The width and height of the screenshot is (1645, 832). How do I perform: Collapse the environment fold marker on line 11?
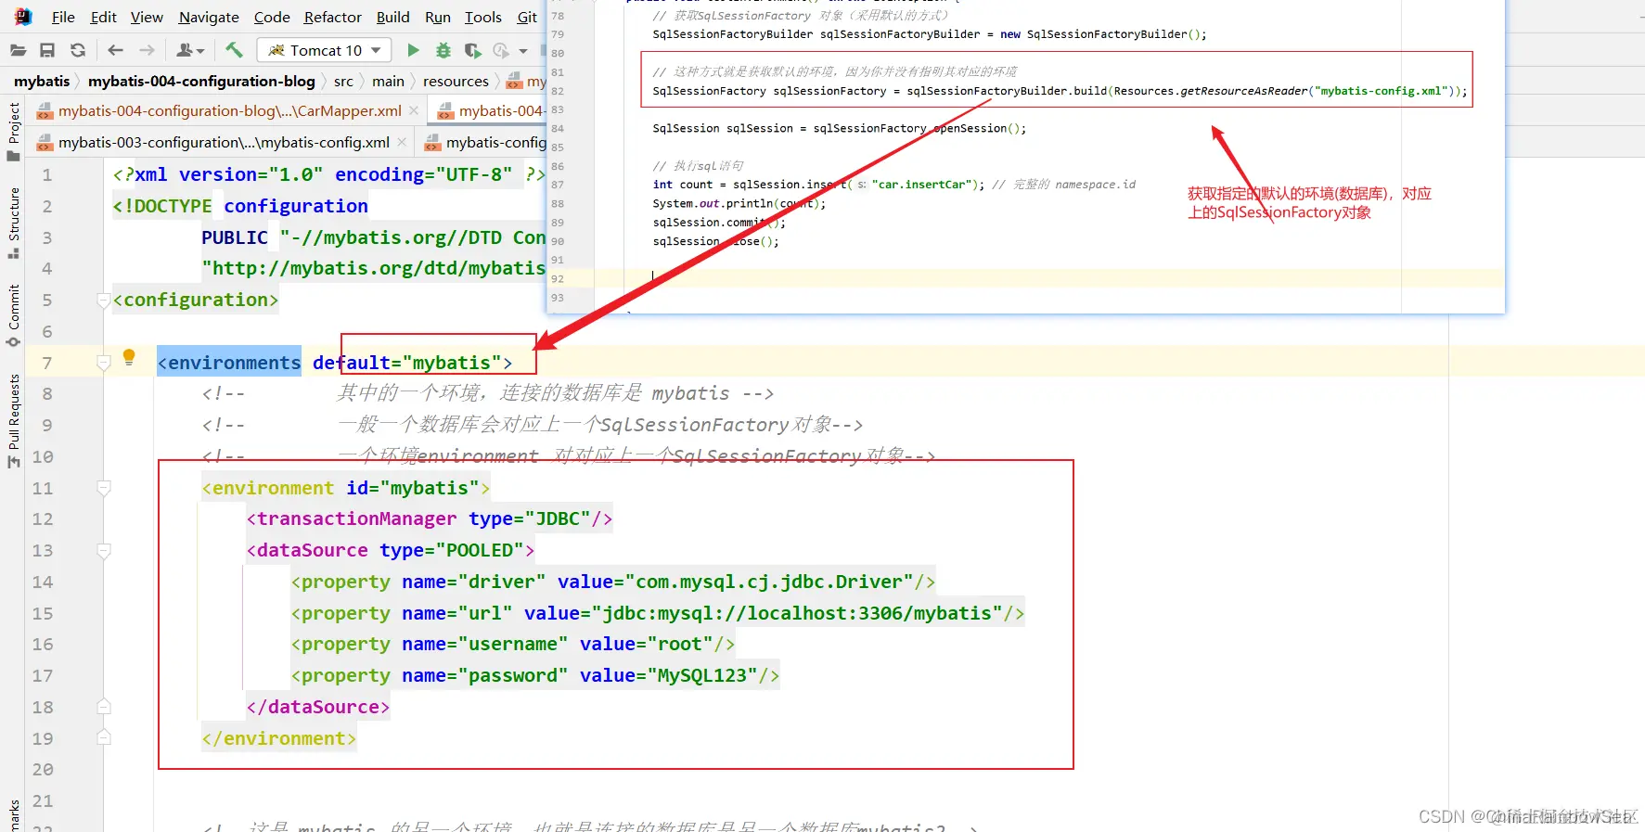click(x=104, y=488)
